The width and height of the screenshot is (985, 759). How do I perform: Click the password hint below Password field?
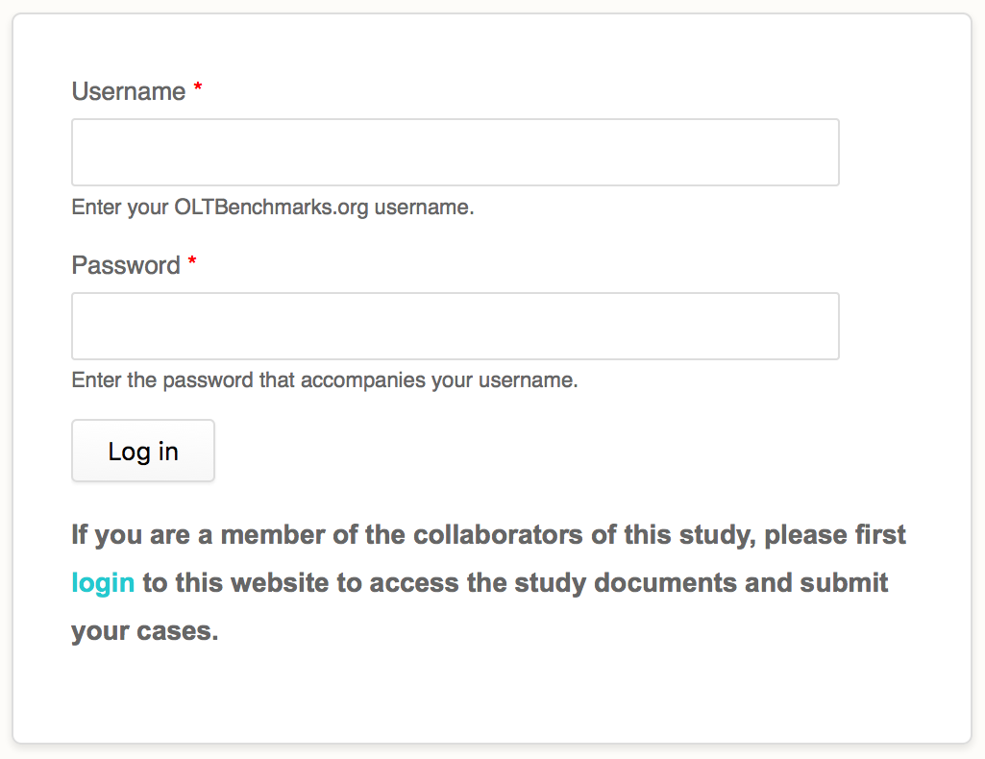tap(325, 379)
